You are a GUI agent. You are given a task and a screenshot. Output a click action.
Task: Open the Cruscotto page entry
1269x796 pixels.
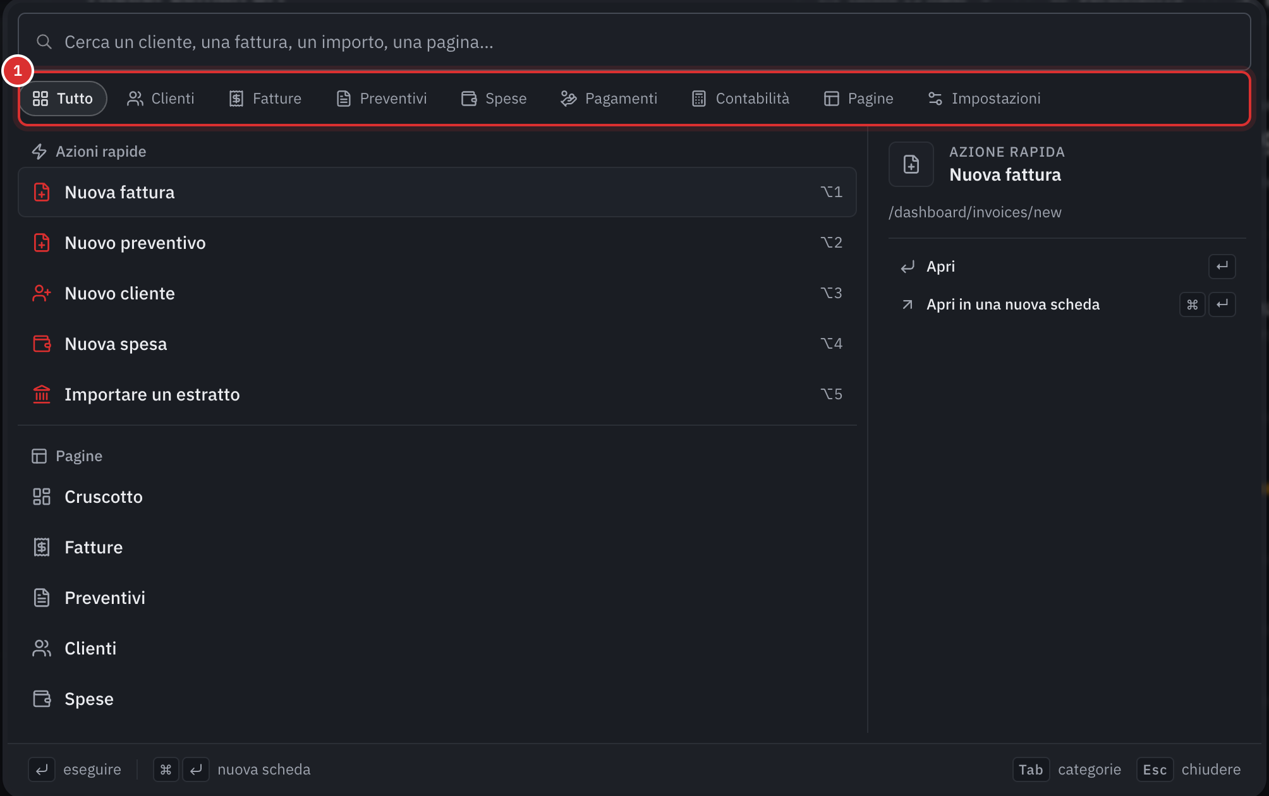437,497
